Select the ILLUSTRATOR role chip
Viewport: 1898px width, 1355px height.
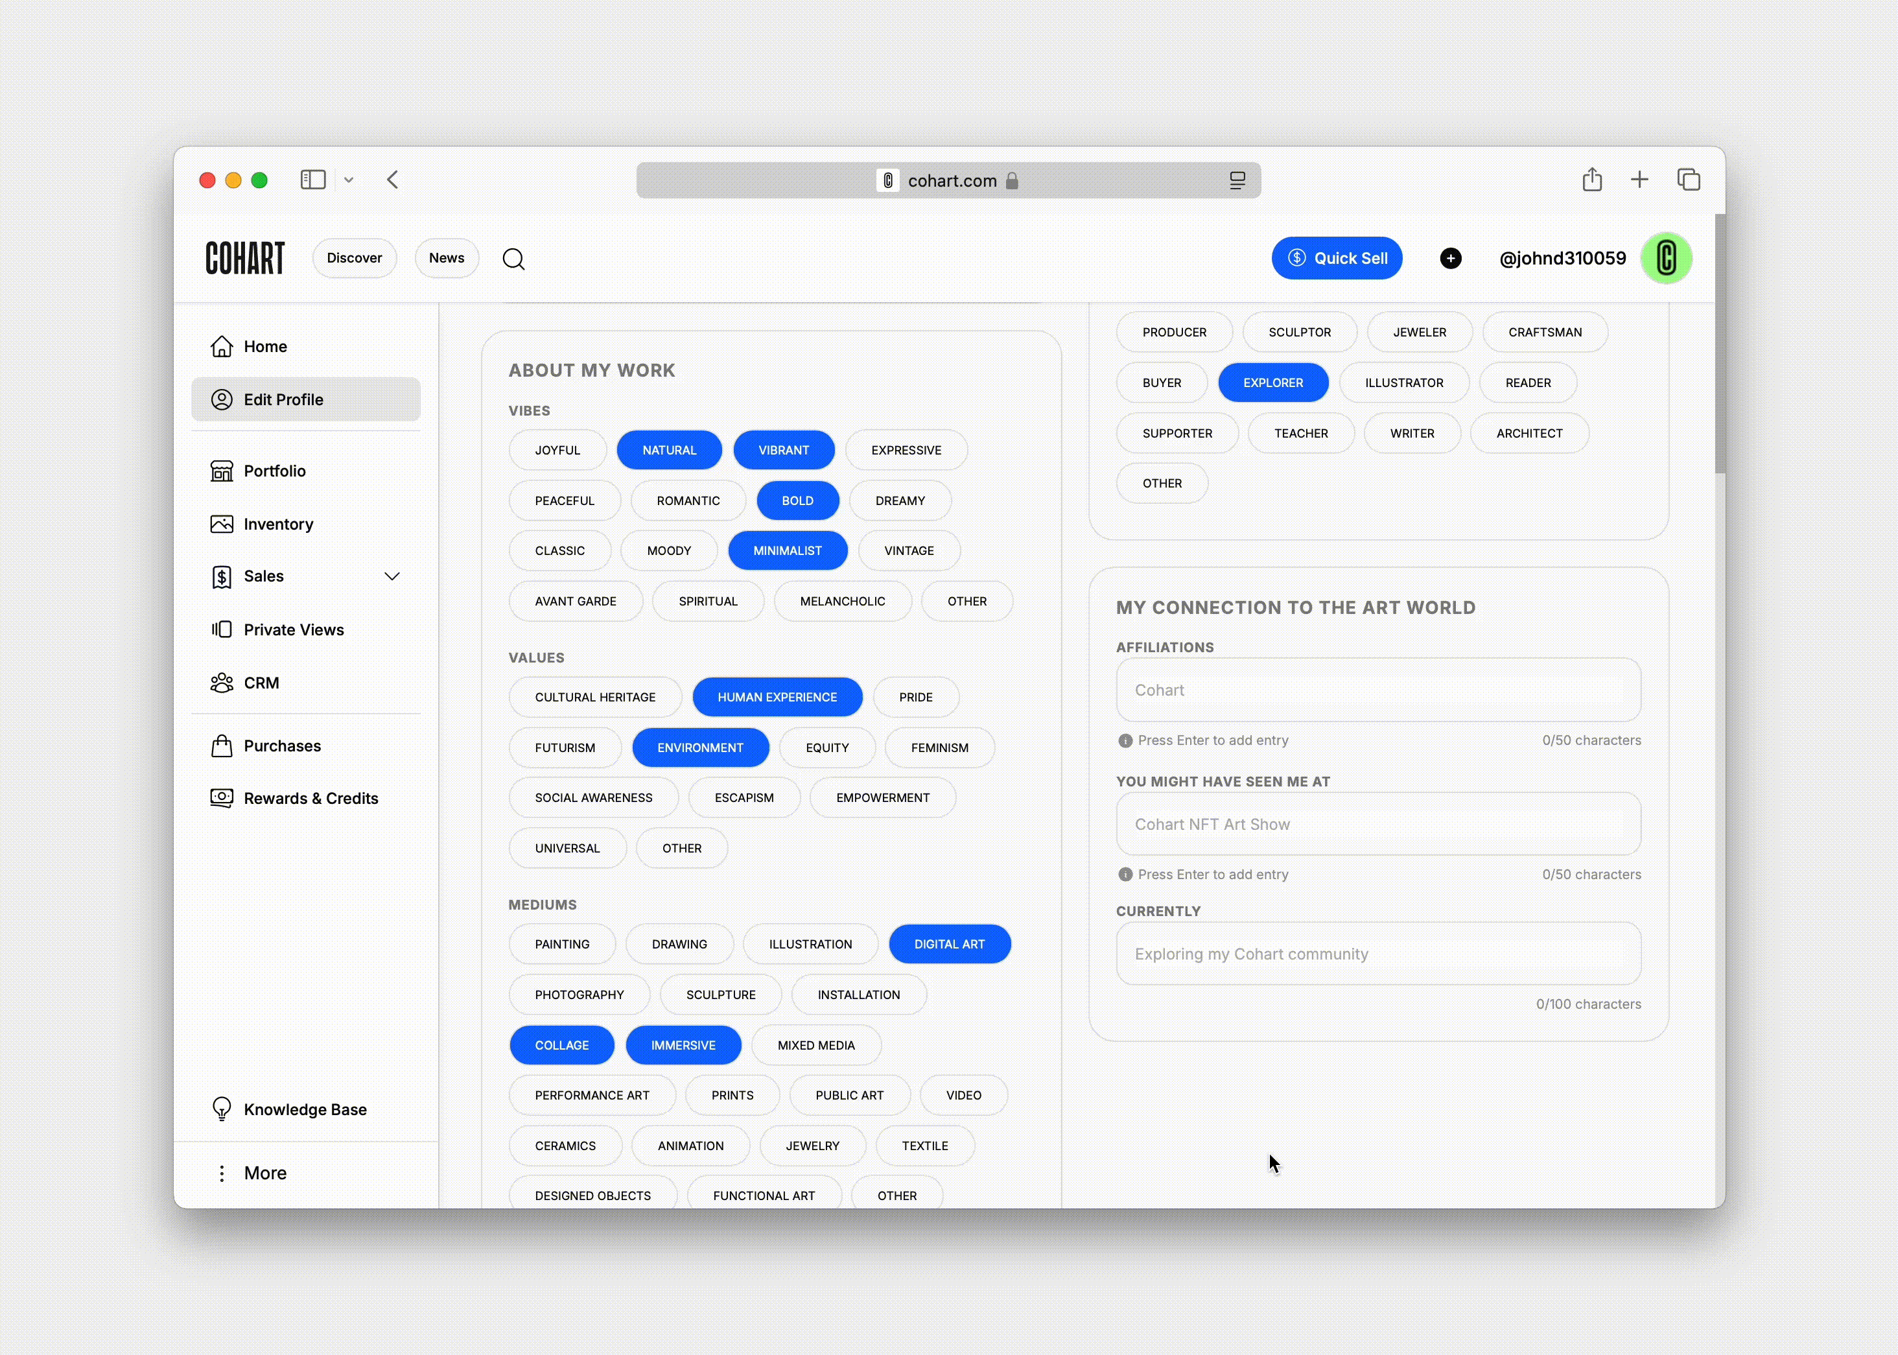(x=1404, y=383)
